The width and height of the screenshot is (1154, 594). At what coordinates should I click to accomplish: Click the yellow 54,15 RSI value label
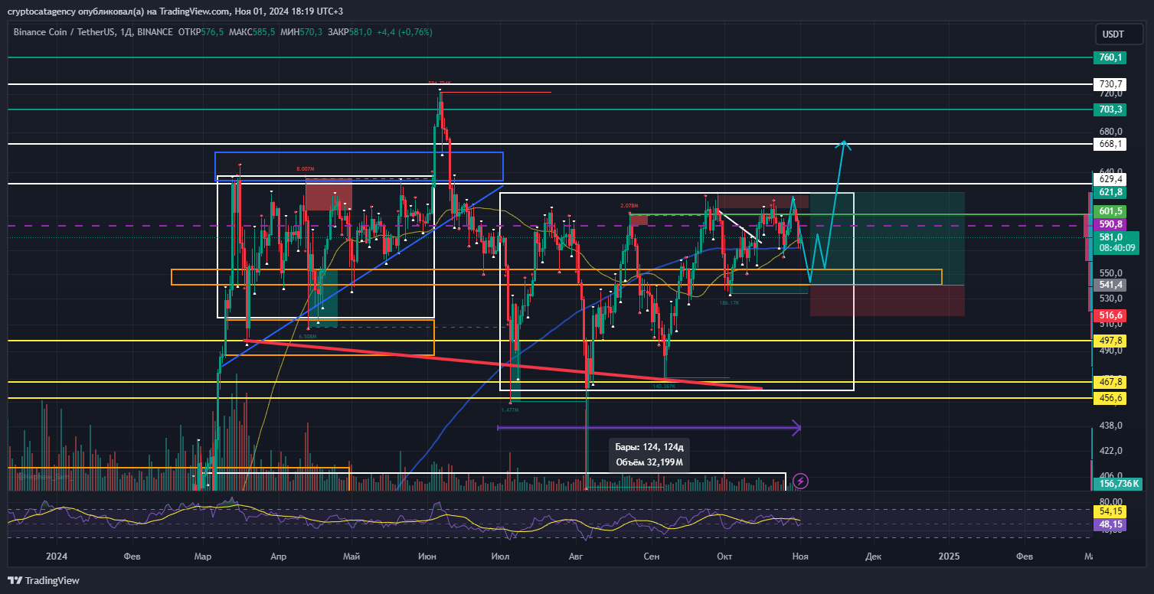[x=1110, y=511]
